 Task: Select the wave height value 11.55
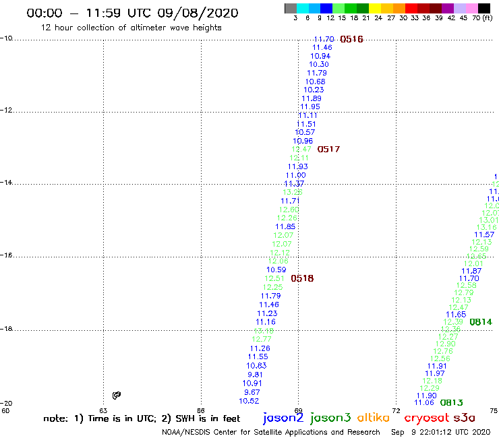click(x=258, y=357)
